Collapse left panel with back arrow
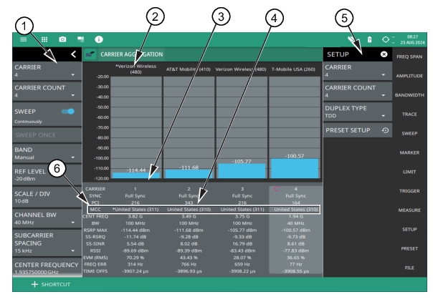The width and height of the screenshot is (433, 302). (x=72, y=54)
